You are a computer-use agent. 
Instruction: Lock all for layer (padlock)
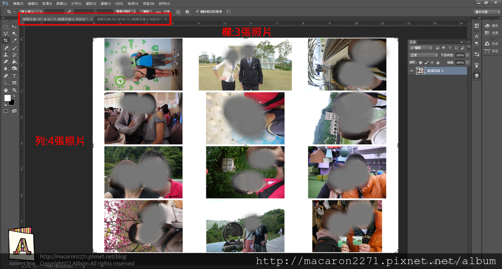coord(438,63)
